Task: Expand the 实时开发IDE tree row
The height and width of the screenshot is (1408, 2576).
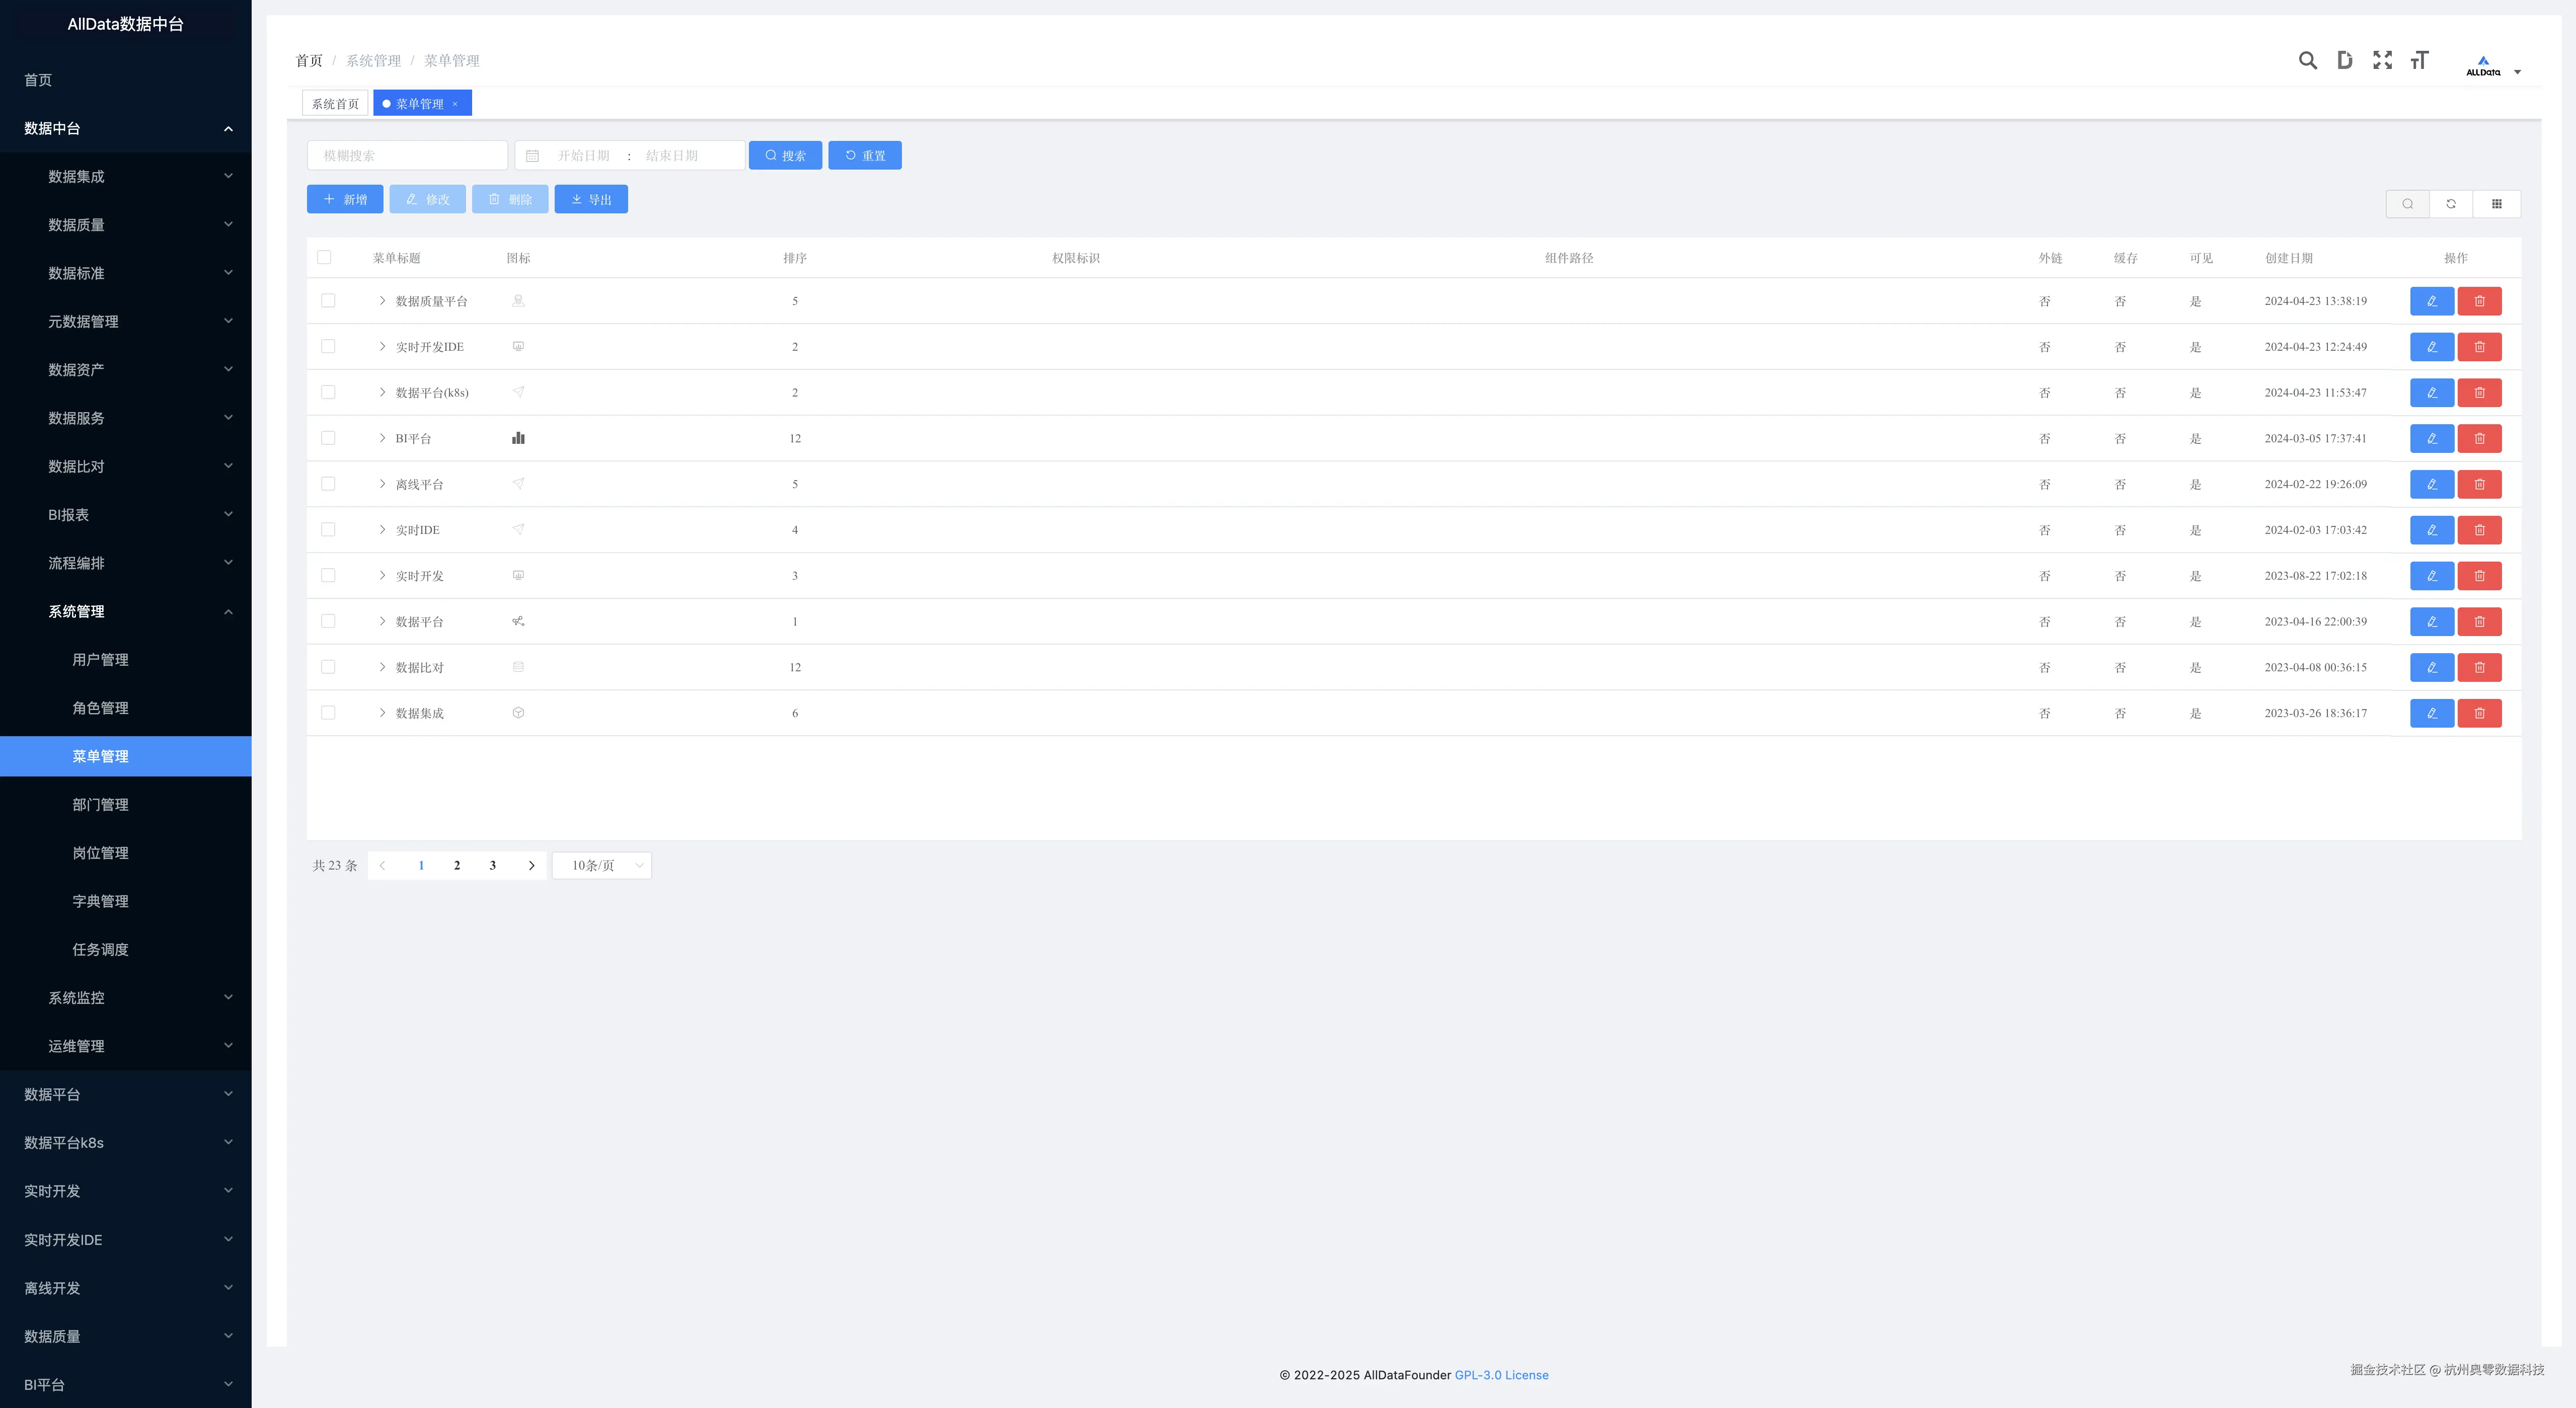Action: coord(382,347)
